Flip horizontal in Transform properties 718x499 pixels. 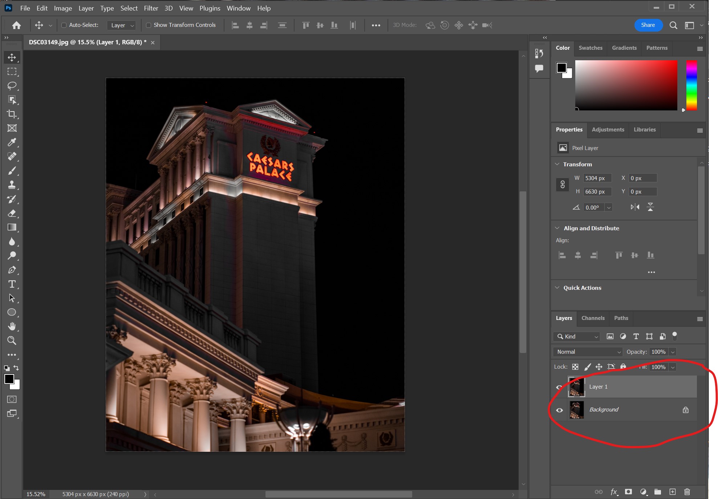pyautogui.click(x=635, y=207)
